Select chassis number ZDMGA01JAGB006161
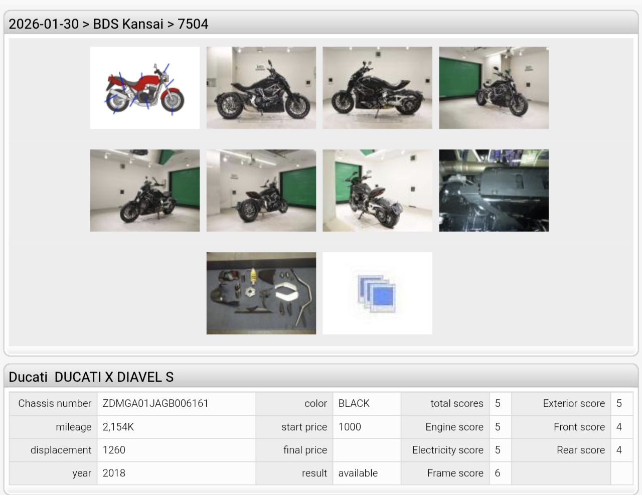This screenshot has width=642, height=495. 155,404
